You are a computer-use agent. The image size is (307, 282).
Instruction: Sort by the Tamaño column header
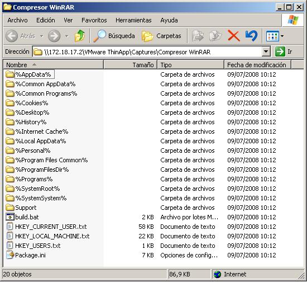coord(131,65)
